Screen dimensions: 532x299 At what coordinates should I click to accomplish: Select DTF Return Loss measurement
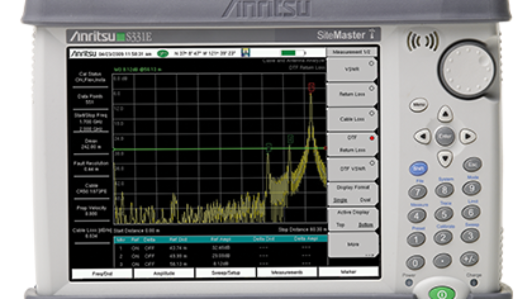tap(352, 144)
